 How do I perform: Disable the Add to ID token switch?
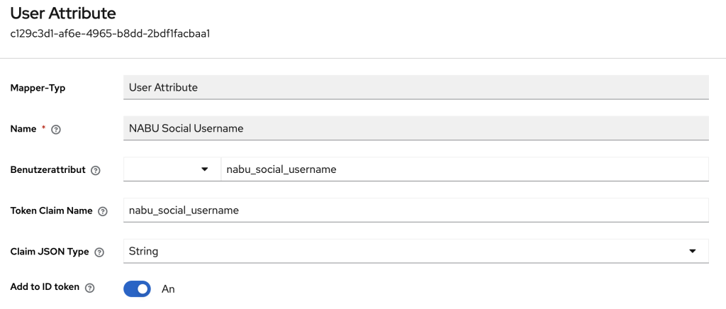pyautogui.click(x=137, y=288)
